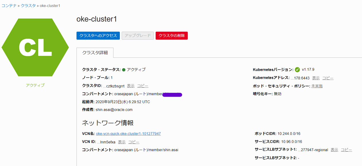Open クラスタへのアクセス

tap(98, 35)
